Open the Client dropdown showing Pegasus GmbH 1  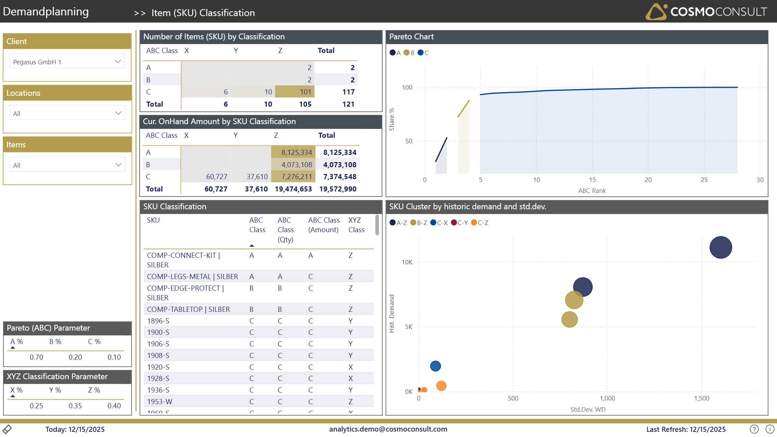[x=67, y=62]
